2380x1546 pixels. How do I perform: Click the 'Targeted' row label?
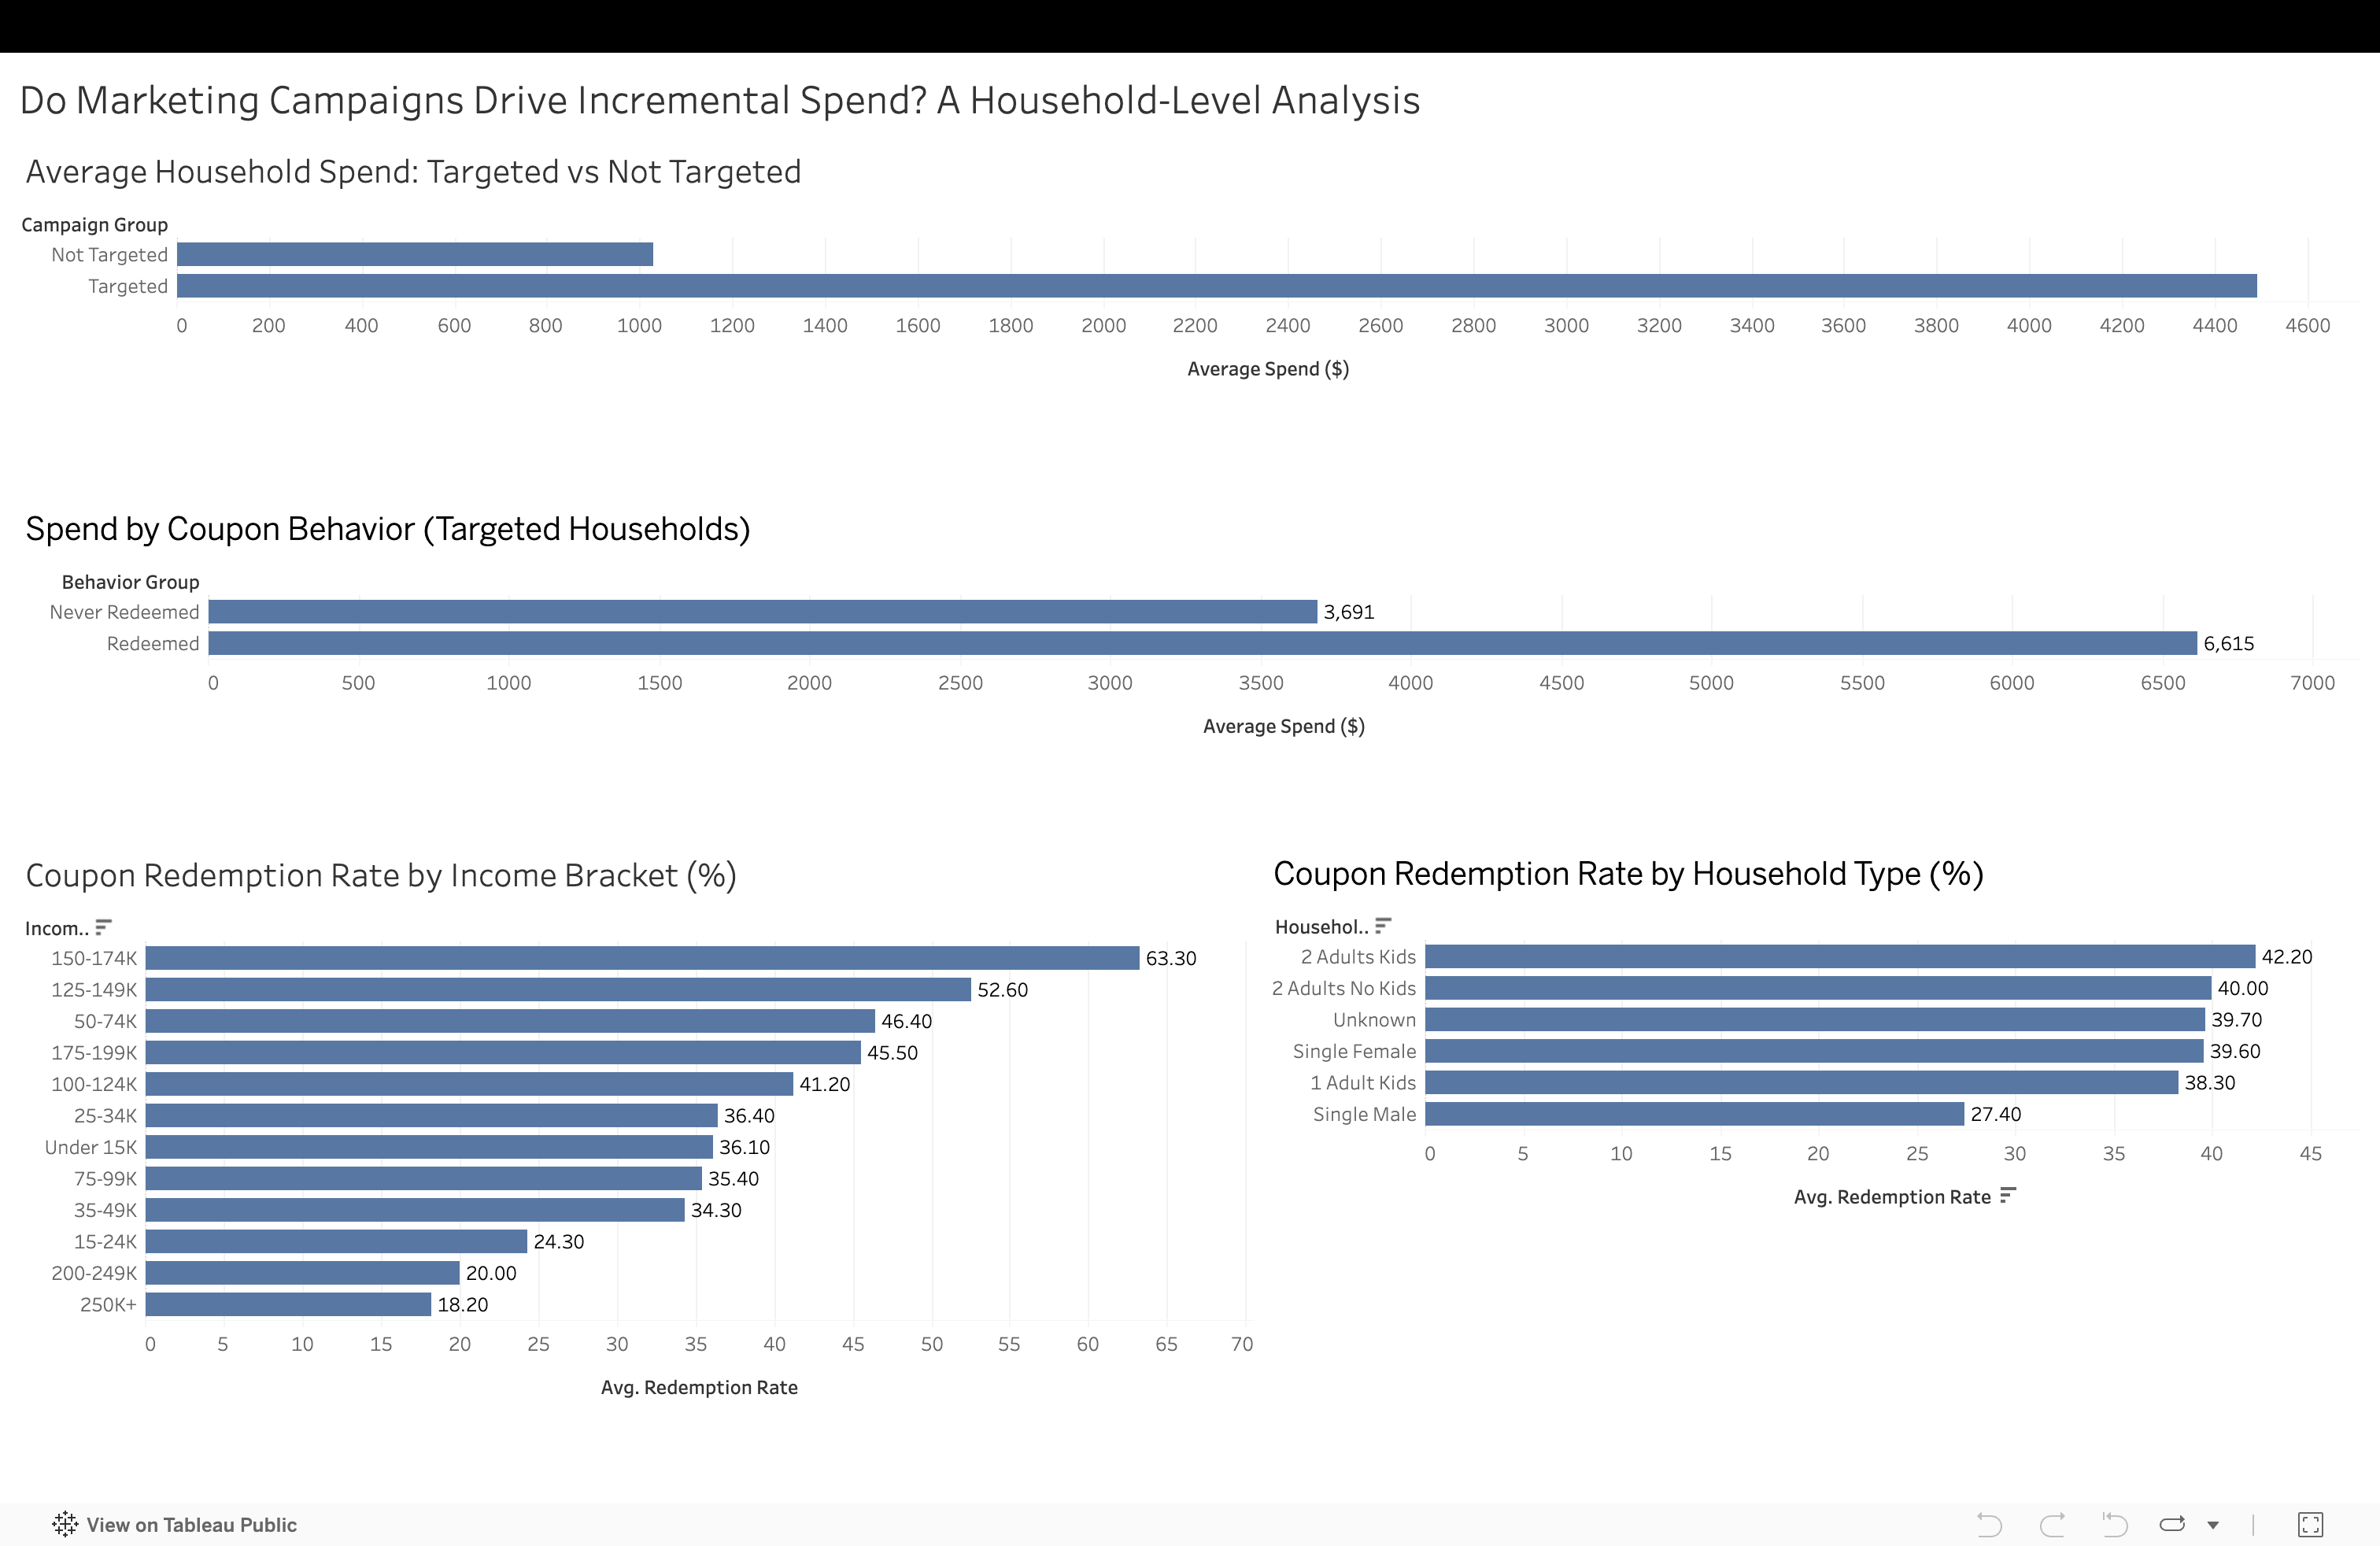(128, 286)
